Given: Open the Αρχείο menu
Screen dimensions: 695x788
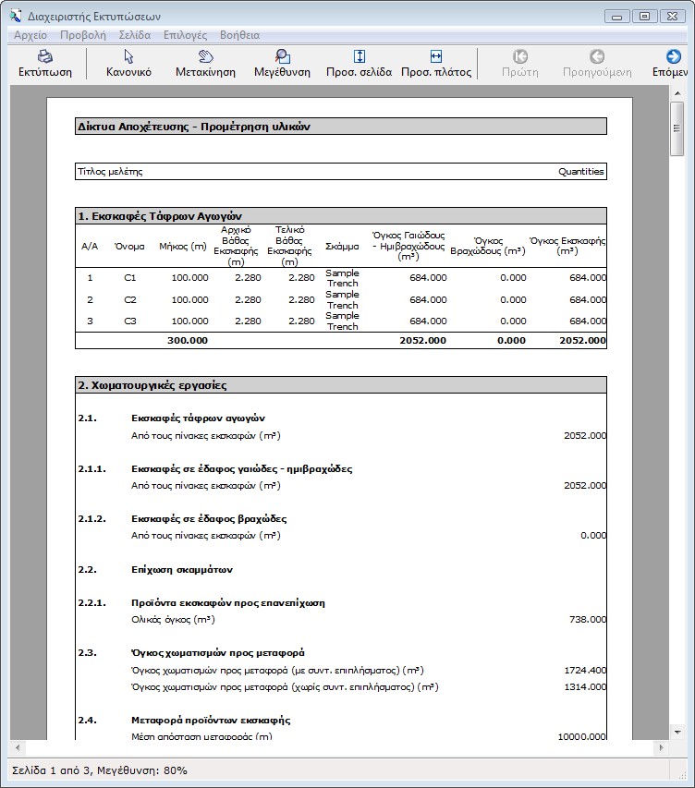Looking at the screenshot, I should (x=30, y=35).
